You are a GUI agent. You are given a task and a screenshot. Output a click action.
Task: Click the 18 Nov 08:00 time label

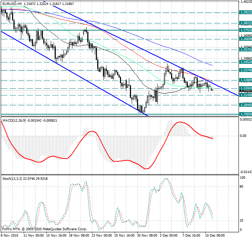[x=79, y=236]
